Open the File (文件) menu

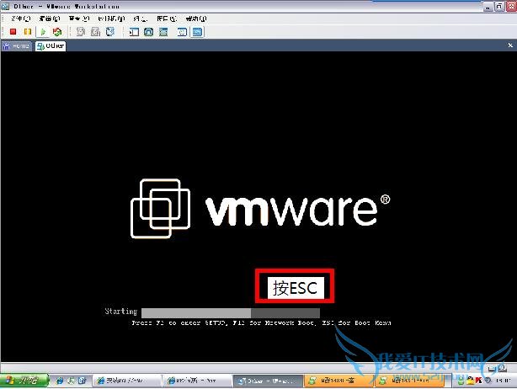[x=20, y=19]
